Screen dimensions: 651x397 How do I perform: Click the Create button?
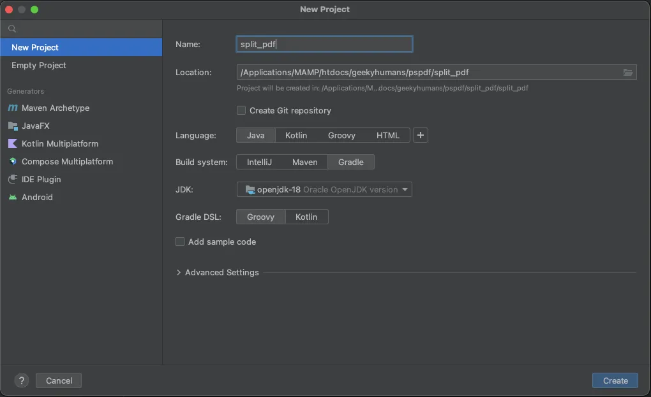coord(615,380)
